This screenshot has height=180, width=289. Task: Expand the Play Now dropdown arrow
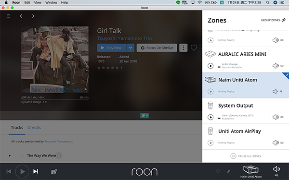click(131, 48)
